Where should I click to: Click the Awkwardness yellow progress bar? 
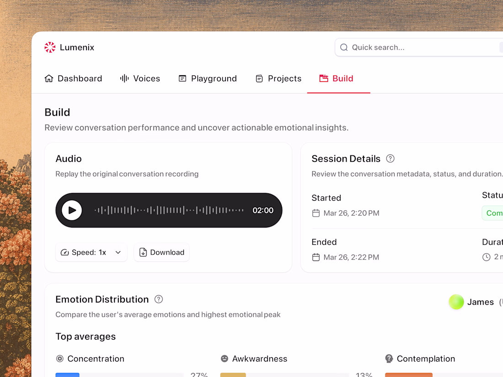233,375
